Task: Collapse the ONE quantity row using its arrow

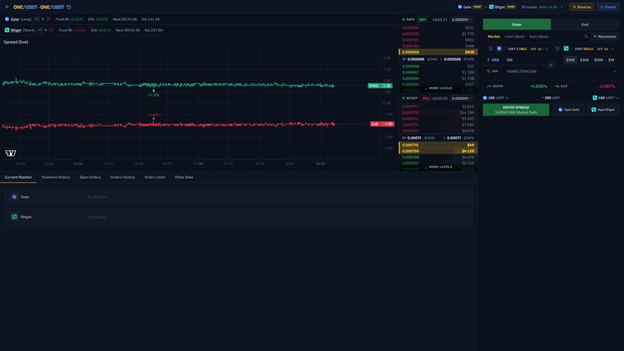Action: (x=614, y=71)
